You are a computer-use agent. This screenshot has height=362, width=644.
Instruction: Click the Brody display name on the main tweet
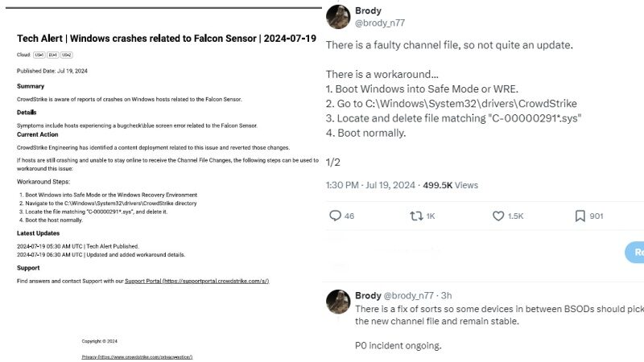368,10
